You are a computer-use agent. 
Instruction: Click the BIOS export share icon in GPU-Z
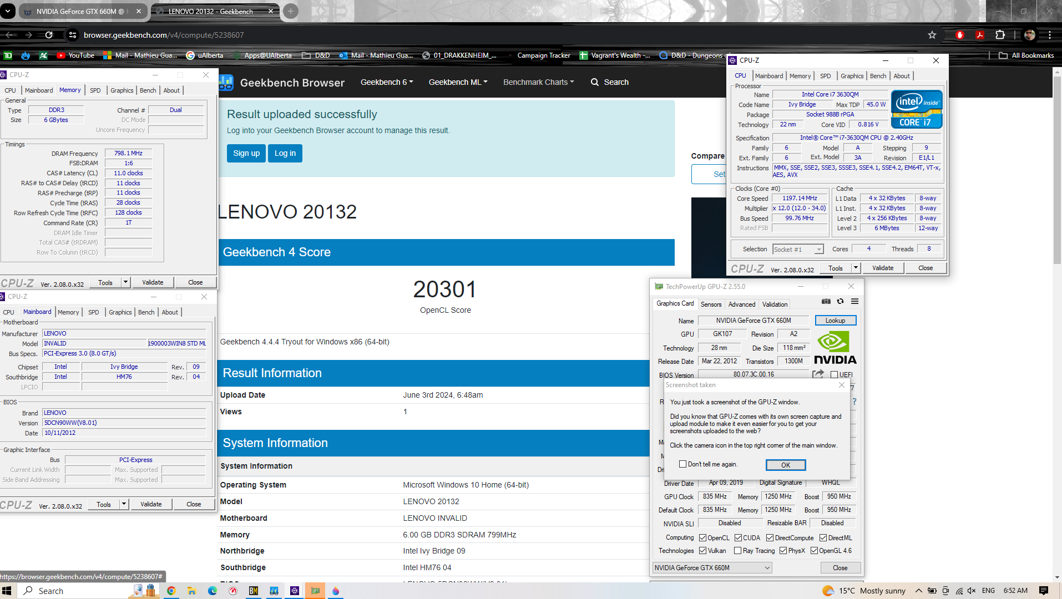818,374
